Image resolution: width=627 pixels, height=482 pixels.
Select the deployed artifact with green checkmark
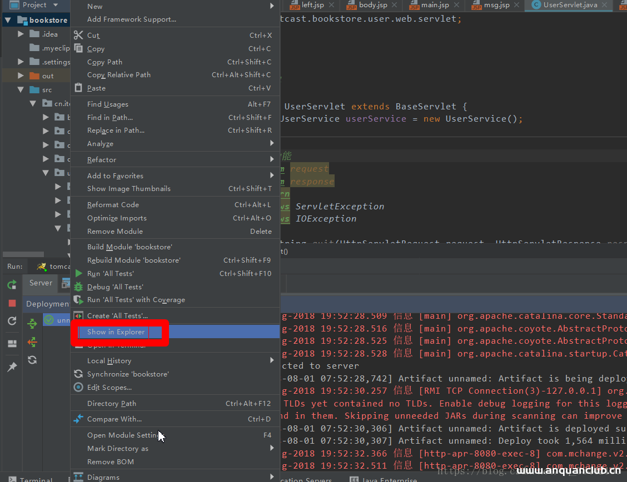(57, 320)
